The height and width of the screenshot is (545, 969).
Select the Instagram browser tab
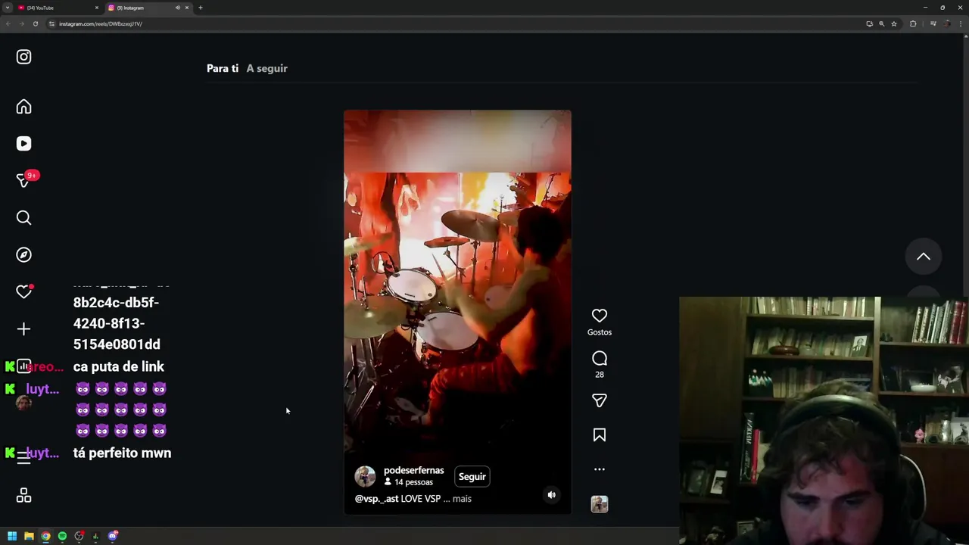144,8
